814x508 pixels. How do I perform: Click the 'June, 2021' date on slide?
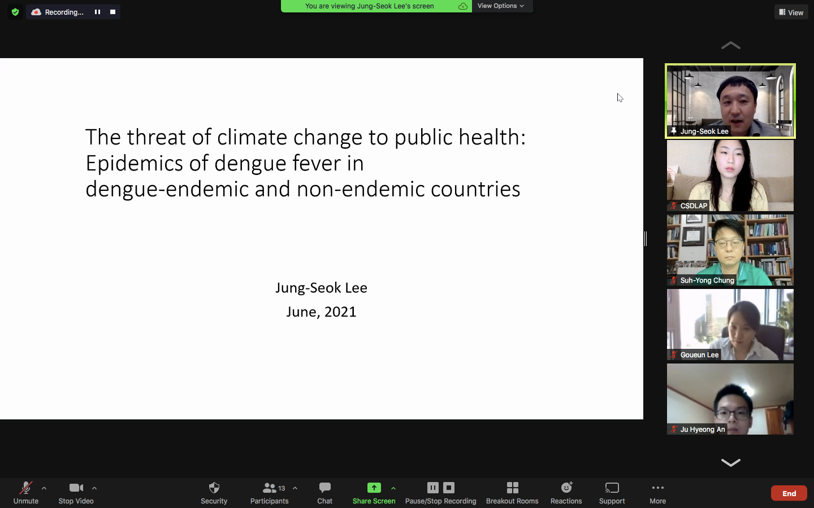pyautogui.click(x=321, y=312)
